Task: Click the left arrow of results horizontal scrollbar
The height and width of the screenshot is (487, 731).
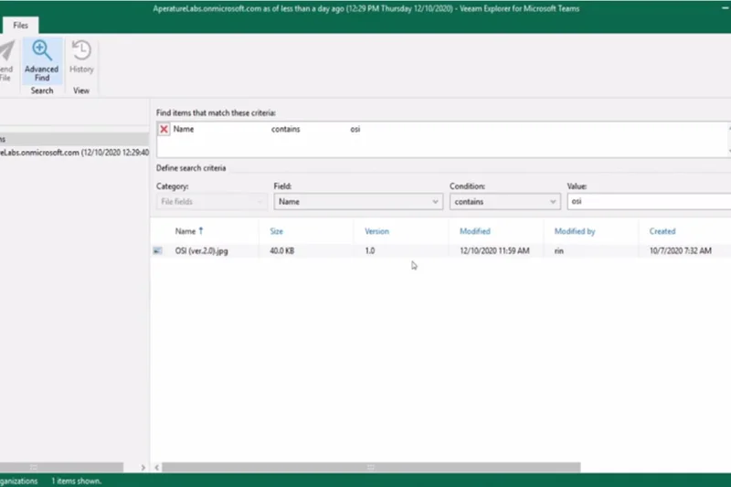Action: point(157,468)
